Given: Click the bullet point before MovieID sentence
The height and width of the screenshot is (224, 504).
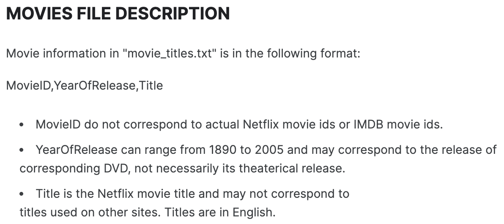Looking at the screenshot, I should pos(22,125).
